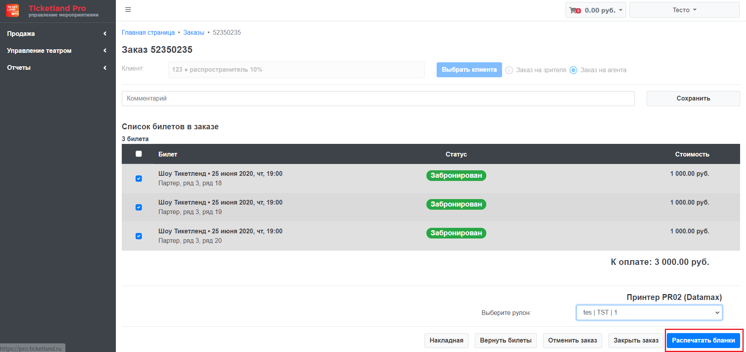The image size is (746, 352).
Task: Click the Забронирован badge for seat 20
Action: [456, 233]
